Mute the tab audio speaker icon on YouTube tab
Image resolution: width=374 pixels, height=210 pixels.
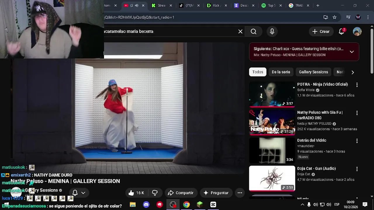pos(136,6)
